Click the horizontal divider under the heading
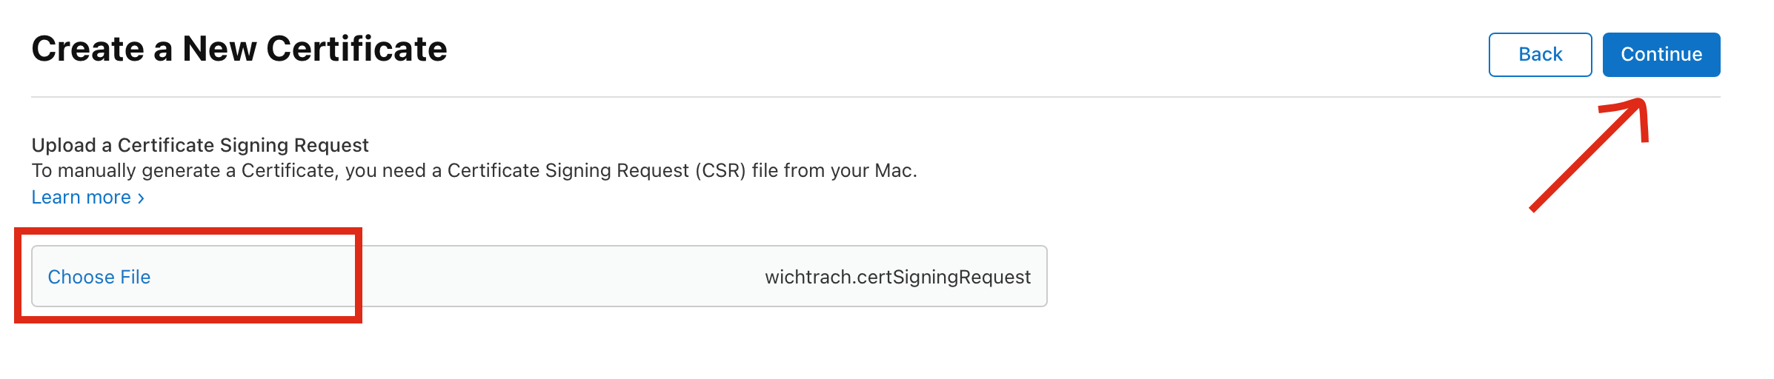This screenshot has height=379, width=1774. click(741, 97)
